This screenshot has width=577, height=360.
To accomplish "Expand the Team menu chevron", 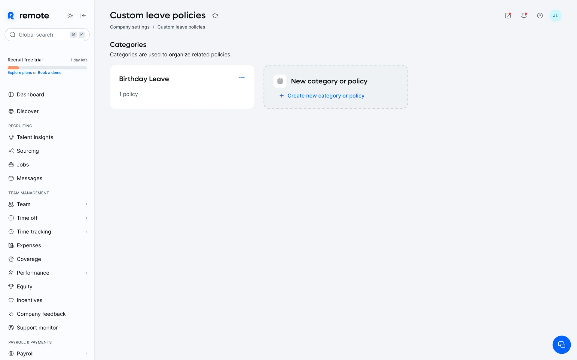I will pos(86,204).
